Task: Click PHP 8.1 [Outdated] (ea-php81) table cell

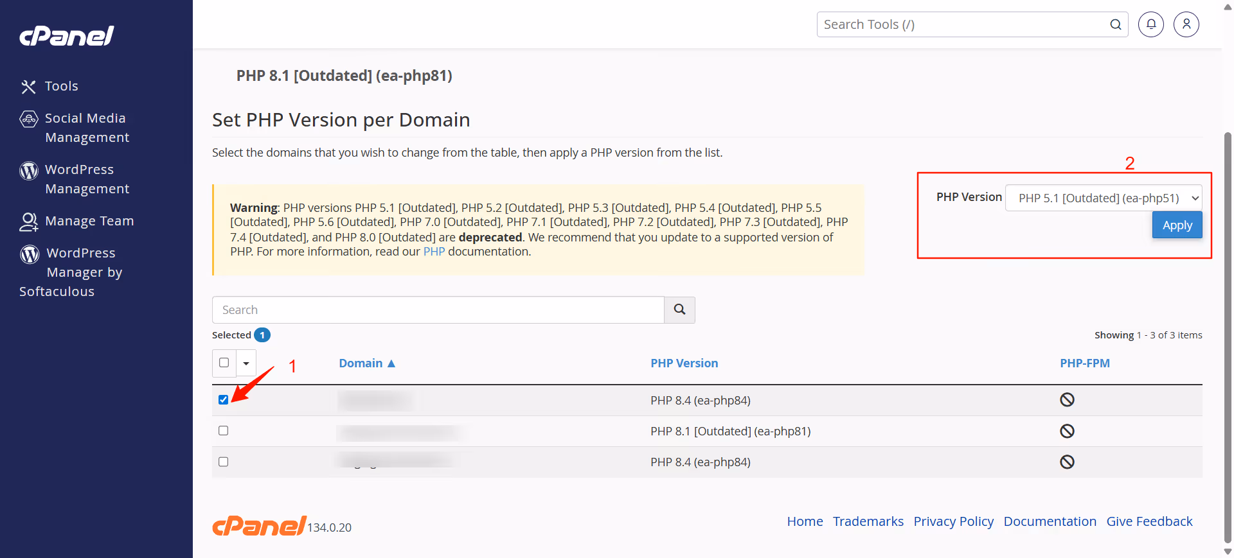Action: (x=731, y=432)
